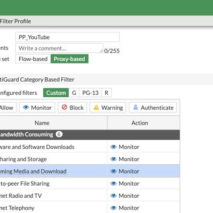Click the Block action button
Image resolution: width=213 pixels, height=213 pixels.
point(73,107)
